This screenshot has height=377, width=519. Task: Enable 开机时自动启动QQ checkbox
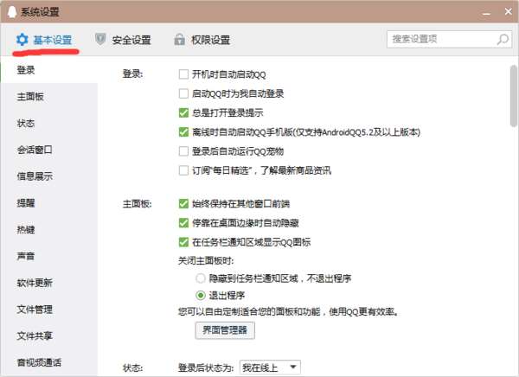(x=183, y=74)
